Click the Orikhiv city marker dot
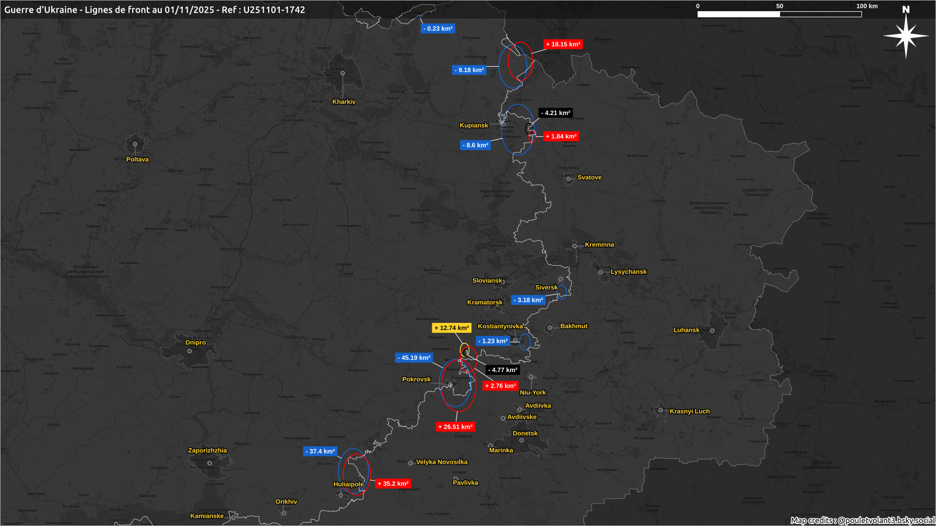The width and height of the screenshot is (936, 526). coord(284,513)
